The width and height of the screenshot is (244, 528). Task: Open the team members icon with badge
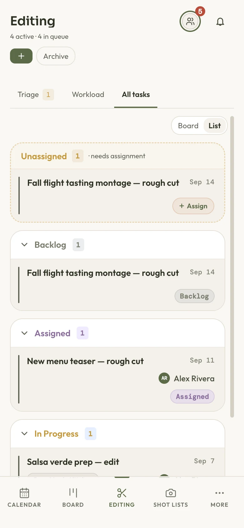pyautogui.click(x=190, y=22)
